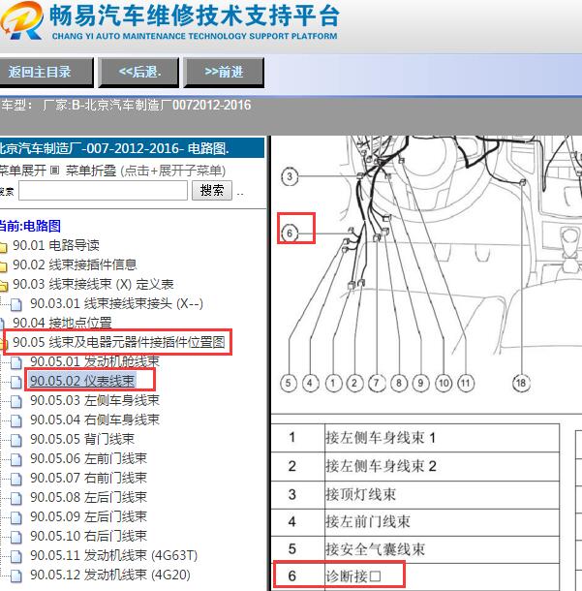Click diagram callout number 2
The width and height of the screenshot is (582, 591).
tap(354, 384)
